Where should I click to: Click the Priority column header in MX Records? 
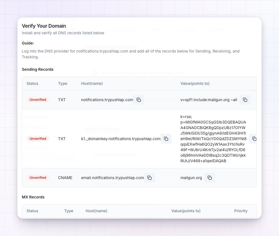pyautogui.click(x=241, y=211)
